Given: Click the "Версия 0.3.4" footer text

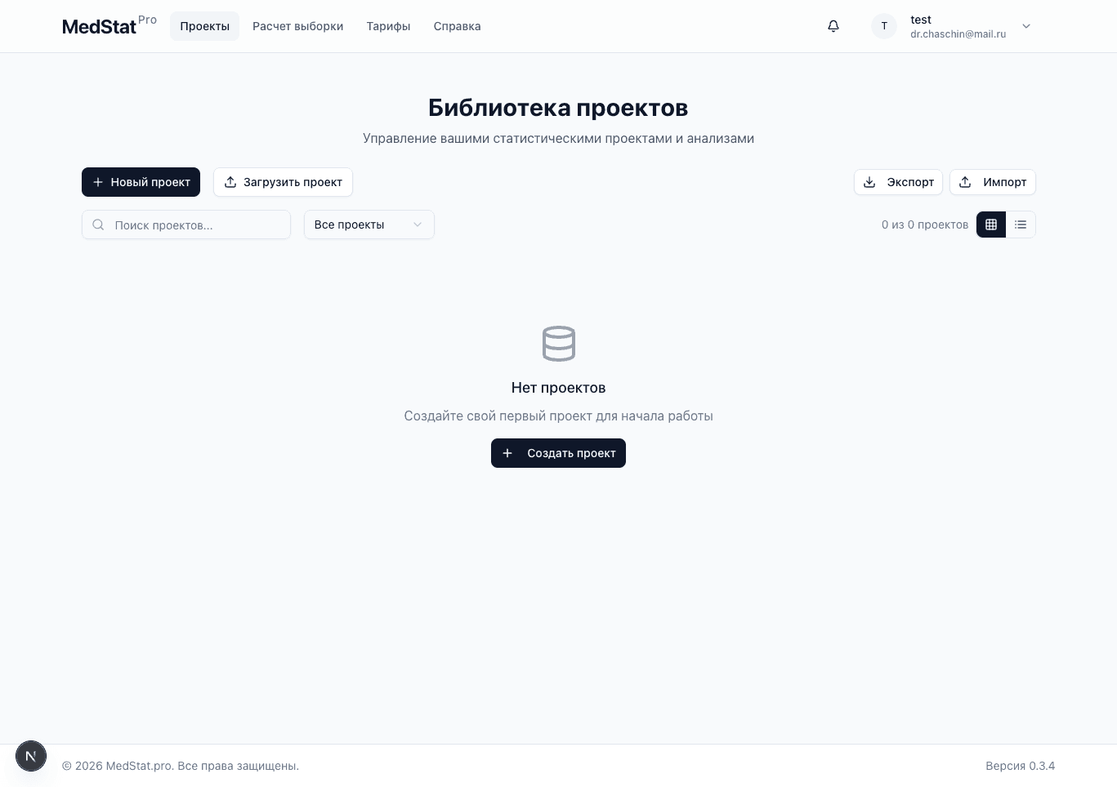Looking at the screenshot, I should 1020,766.
